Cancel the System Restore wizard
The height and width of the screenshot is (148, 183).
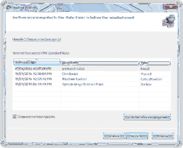[161, 135]
